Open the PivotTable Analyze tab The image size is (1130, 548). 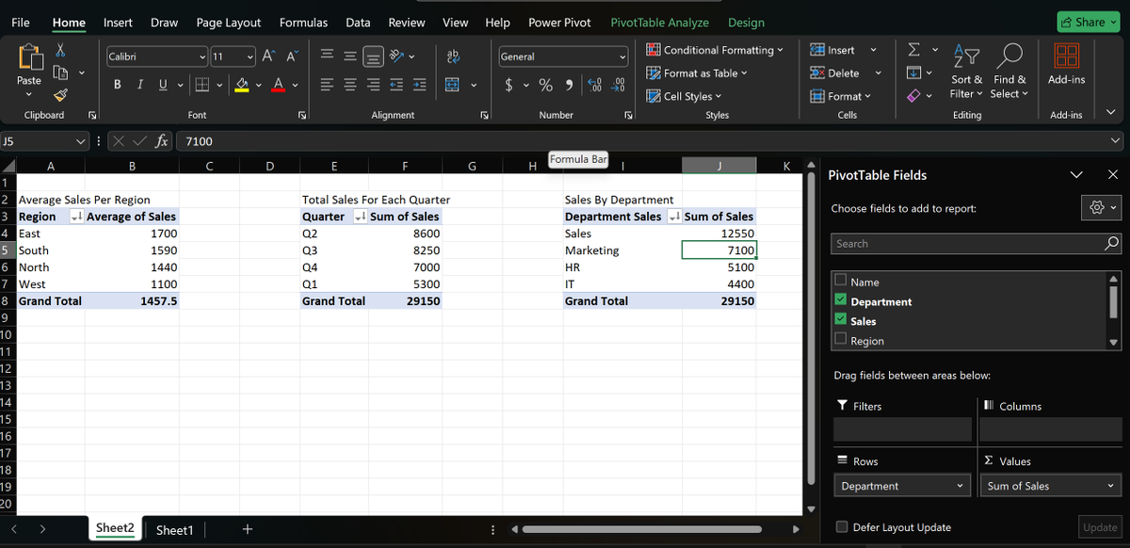pyautogui.click(x=659, y=23)
